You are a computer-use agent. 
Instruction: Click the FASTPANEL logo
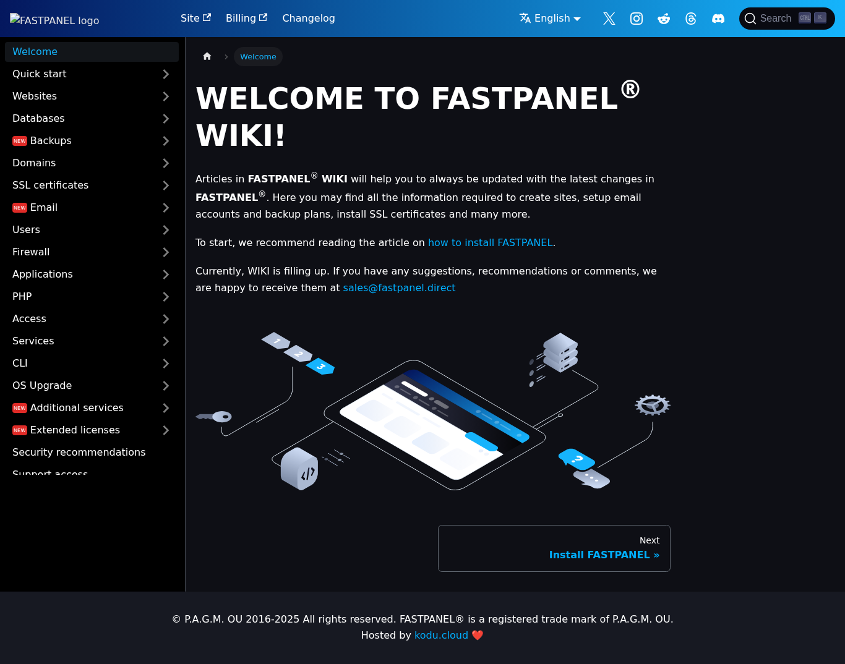(54, 20)
